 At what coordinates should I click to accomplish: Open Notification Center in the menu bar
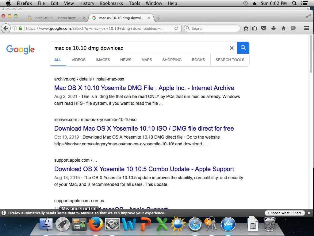click(304, 3)
